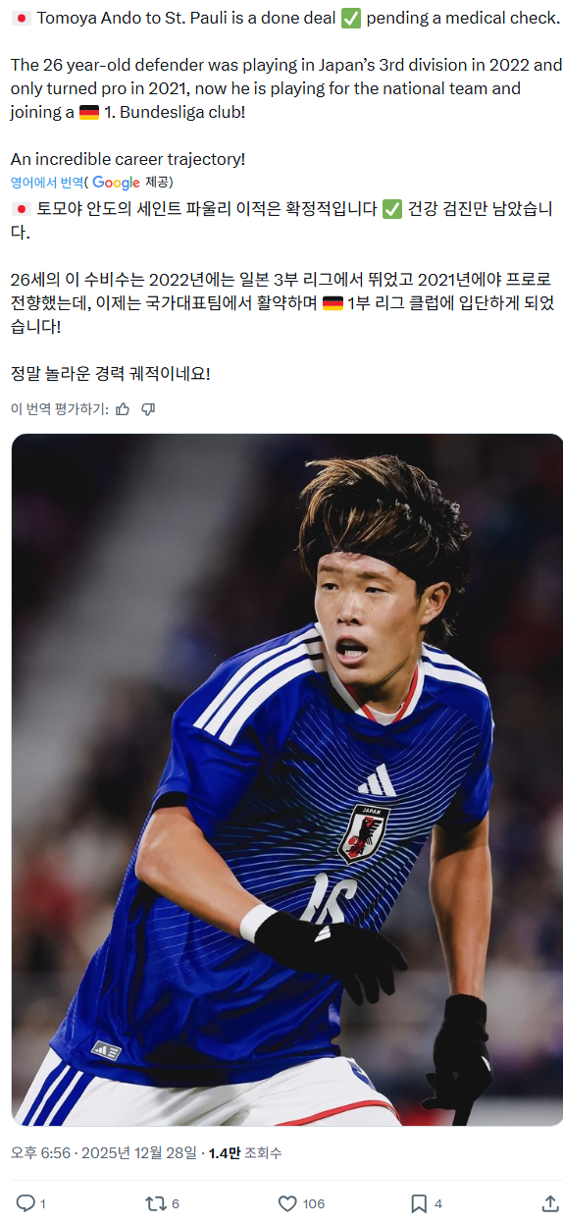Like the post with the heart icon
Screen dimensions: 563x1224
pos(287,1202)
